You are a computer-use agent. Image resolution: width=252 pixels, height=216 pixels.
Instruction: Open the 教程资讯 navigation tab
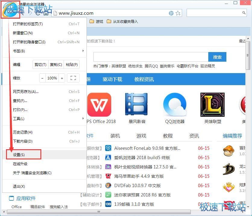[144, 79]
